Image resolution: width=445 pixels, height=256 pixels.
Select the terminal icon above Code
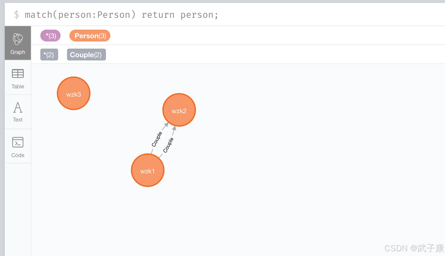click(x=18, y=142)
